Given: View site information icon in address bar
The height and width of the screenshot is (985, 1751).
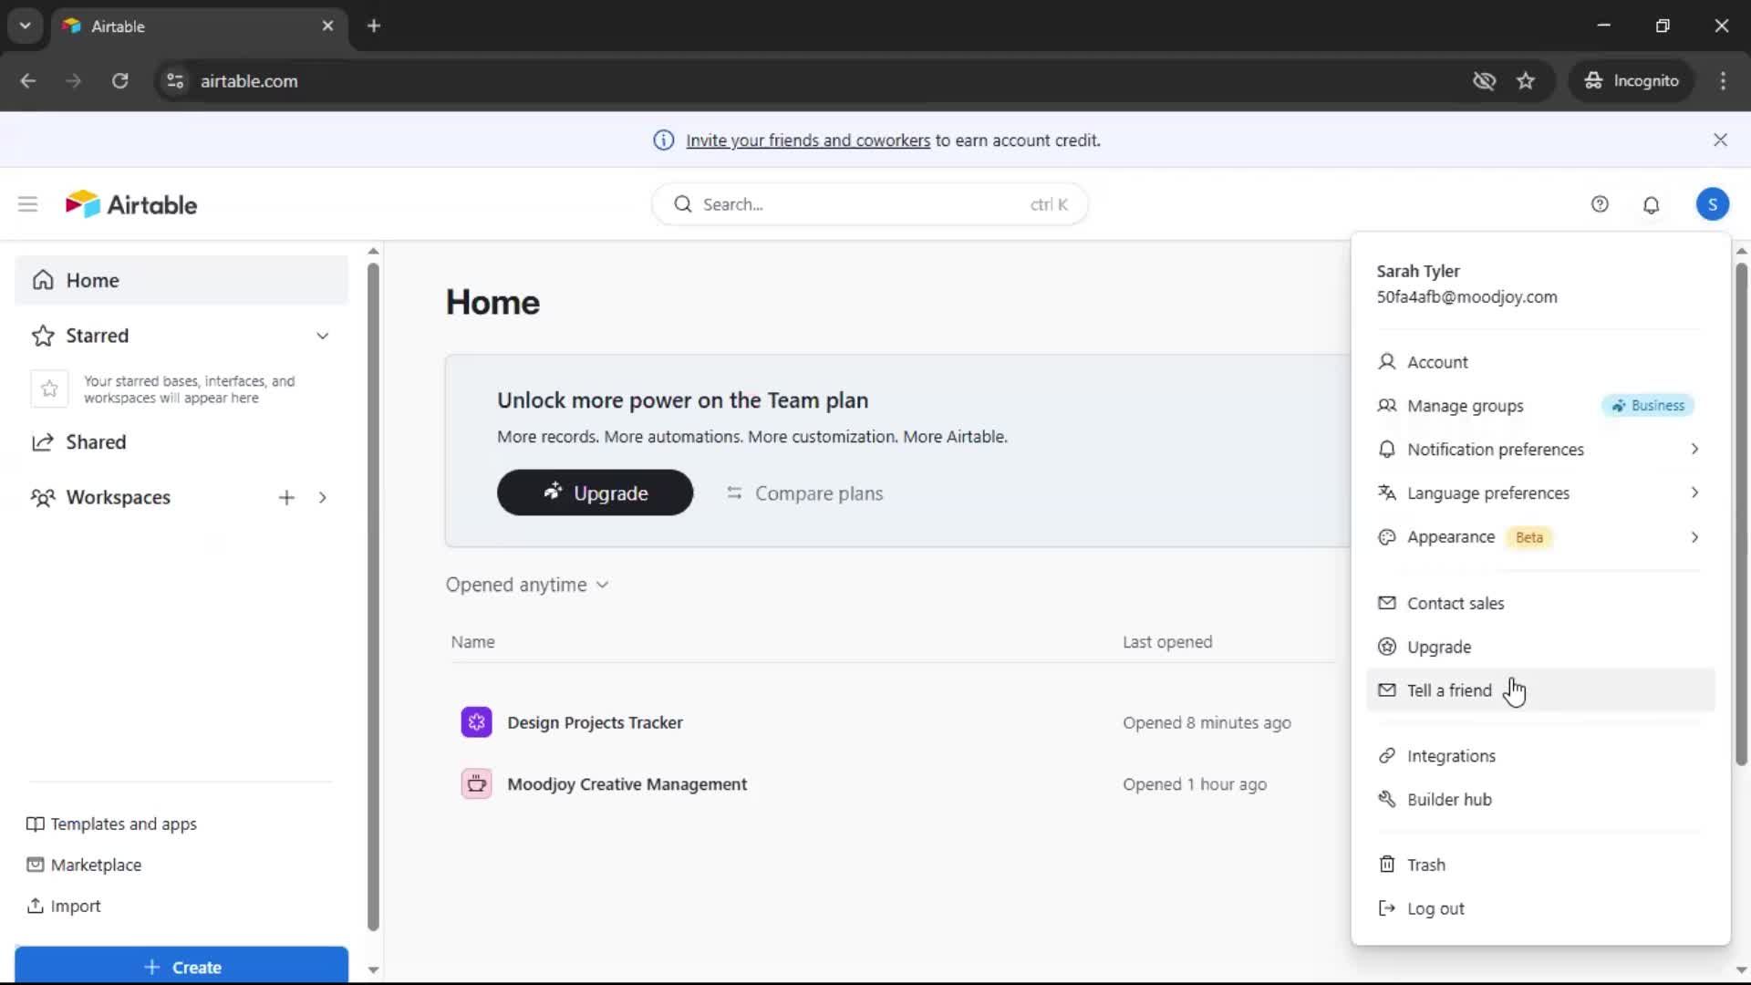Looking at the screenshot, I should pos(175,80).
